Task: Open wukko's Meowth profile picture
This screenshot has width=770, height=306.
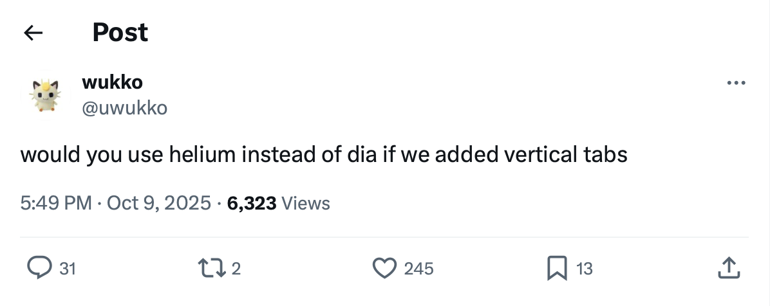Action: pos(45,96)
